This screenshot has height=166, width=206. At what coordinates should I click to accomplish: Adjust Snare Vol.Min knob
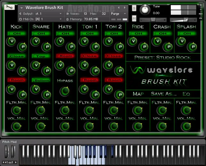(x=41, y=126)
